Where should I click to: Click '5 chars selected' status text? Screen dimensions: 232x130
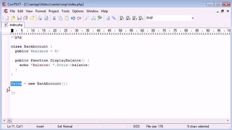coord(198,126)
